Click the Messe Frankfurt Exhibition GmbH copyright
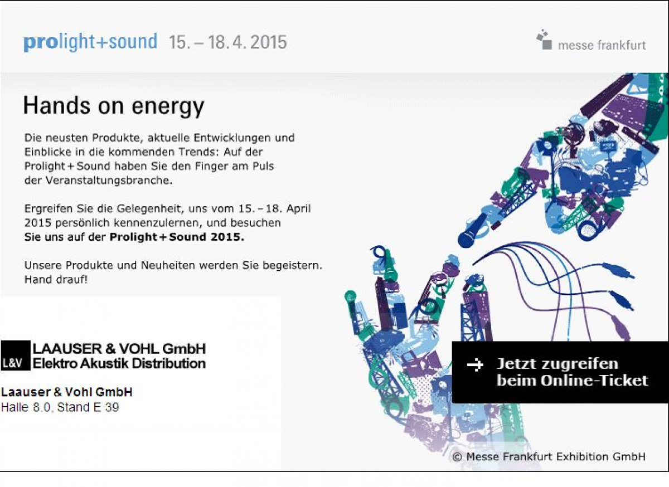 (x=549, y=456)
